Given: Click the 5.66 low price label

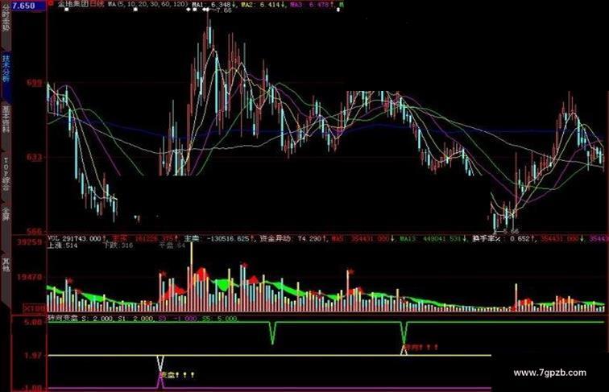Looking at the screenshot, I should pyautogui.click(x=510, y=231).
